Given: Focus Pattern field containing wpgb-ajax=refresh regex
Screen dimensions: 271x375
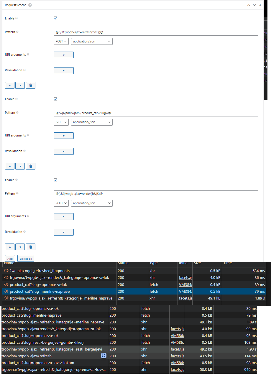Looking at the screenshot, I should coord(156,32).
